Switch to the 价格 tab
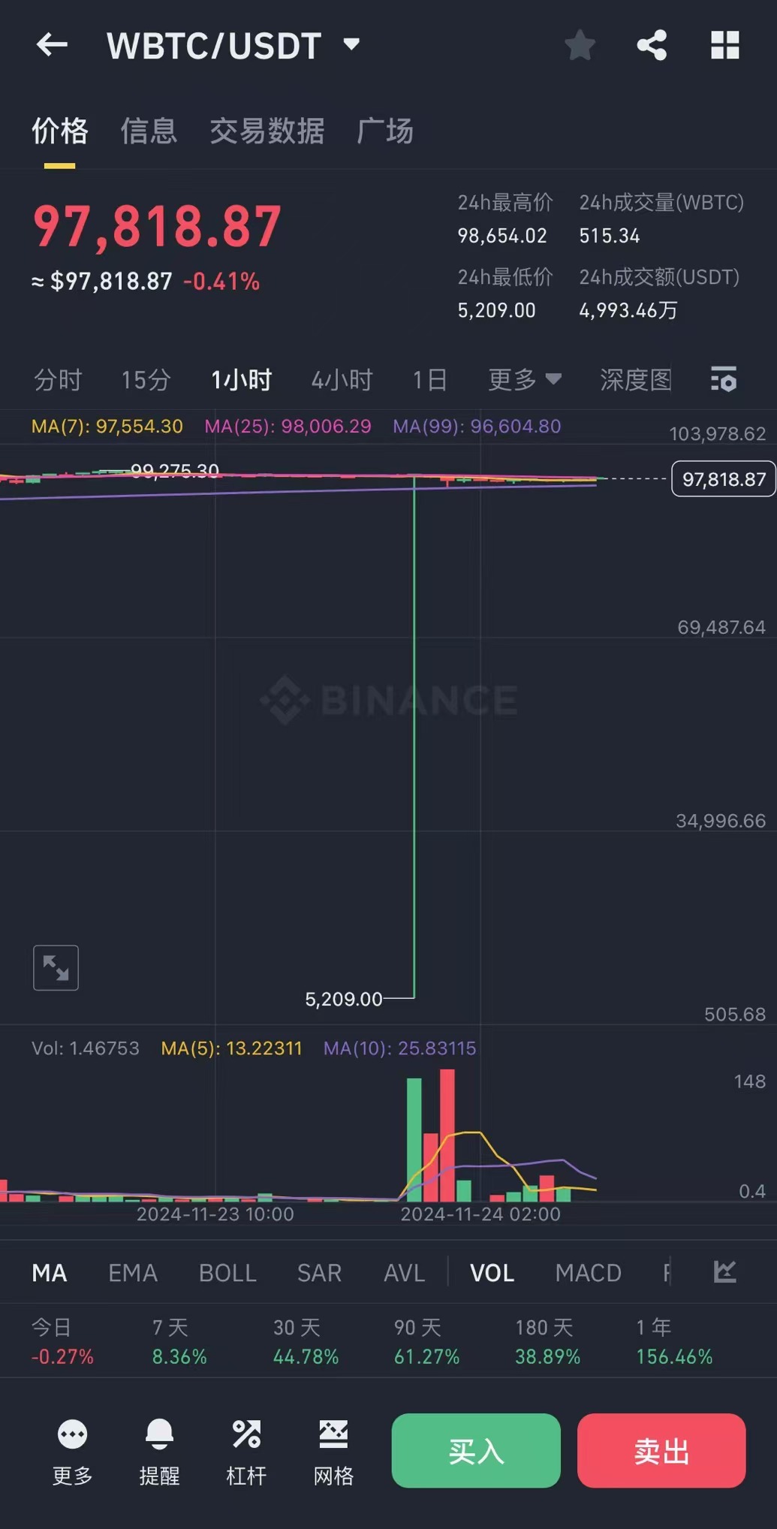 (60, 131)
